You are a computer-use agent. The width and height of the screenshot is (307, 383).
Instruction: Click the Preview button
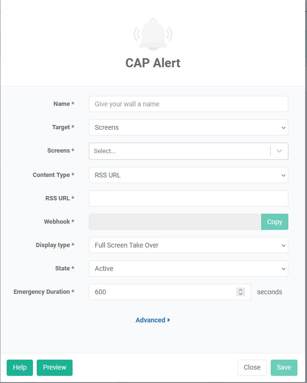54,367
